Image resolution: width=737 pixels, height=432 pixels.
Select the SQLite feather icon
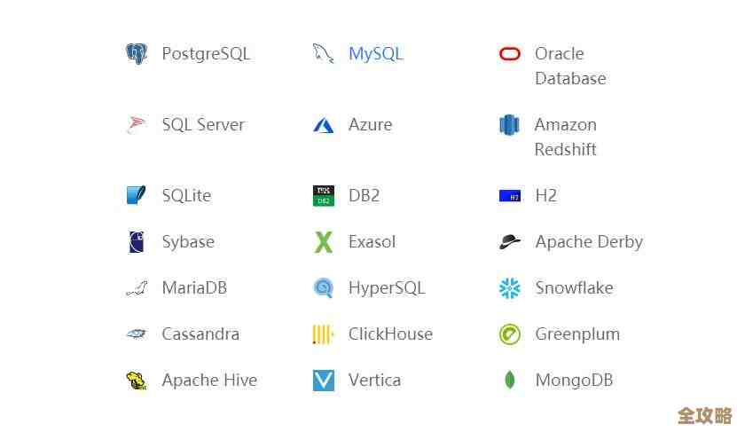(137, 195)
